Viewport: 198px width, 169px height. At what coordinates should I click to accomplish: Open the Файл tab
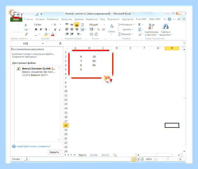16,19
